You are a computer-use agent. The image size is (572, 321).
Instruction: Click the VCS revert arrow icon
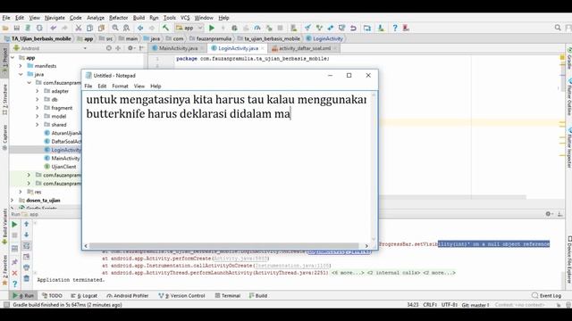point(353,28)
